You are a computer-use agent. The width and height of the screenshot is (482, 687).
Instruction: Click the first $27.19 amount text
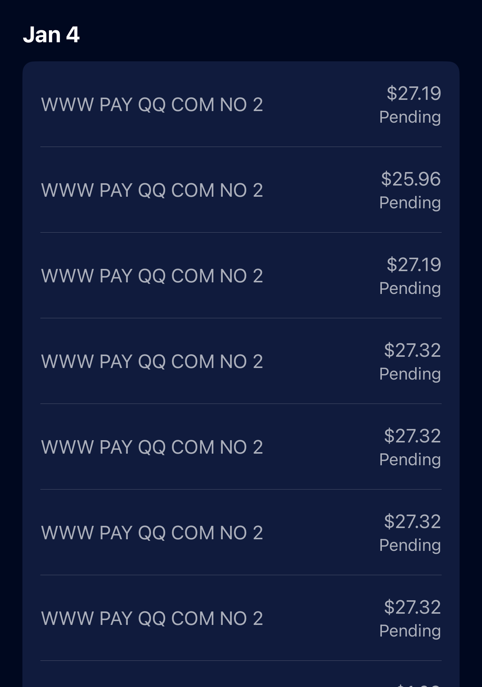[414, 93]
